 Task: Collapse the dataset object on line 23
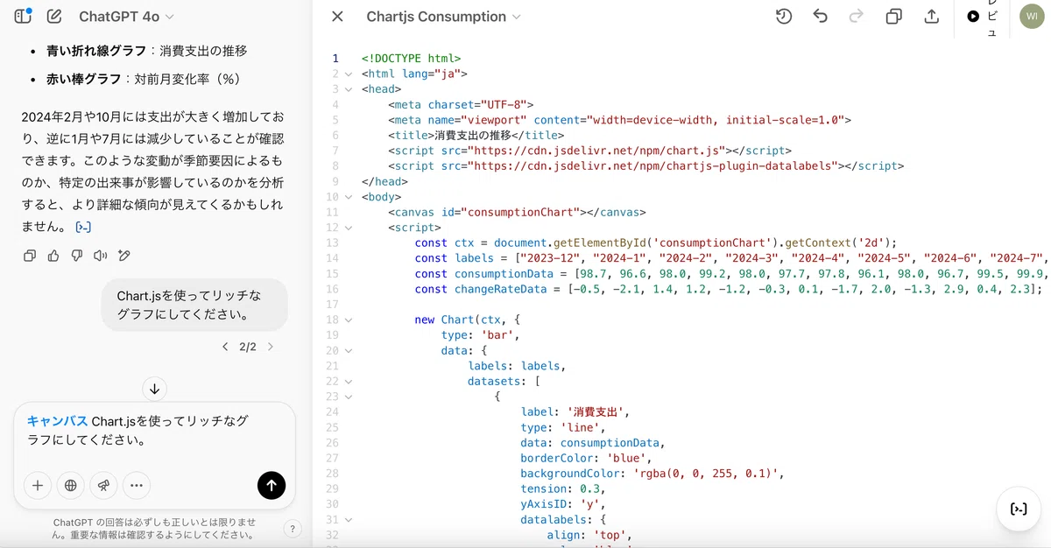349,397
